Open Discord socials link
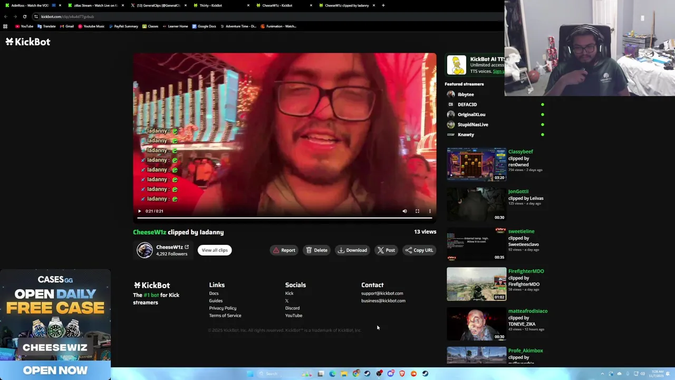The height and width of the screenshot is (380, 675). point(292,308)
